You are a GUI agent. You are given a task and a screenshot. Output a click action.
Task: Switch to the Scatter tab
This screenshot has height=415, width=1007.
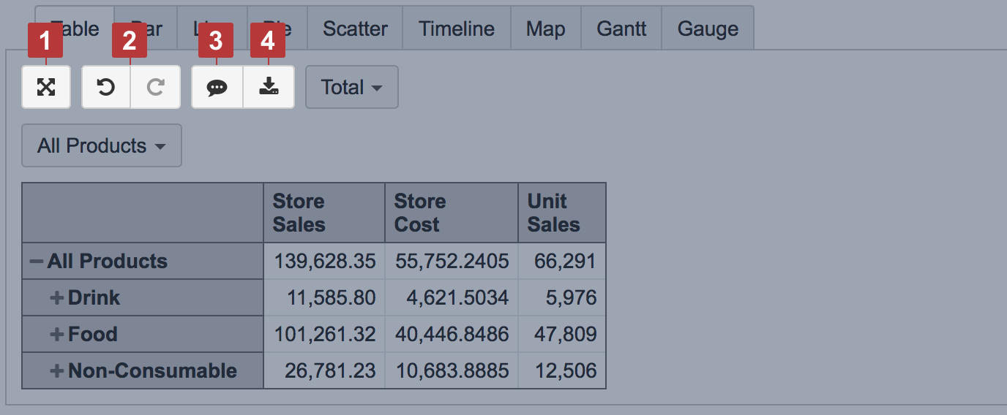coord(355,29)
